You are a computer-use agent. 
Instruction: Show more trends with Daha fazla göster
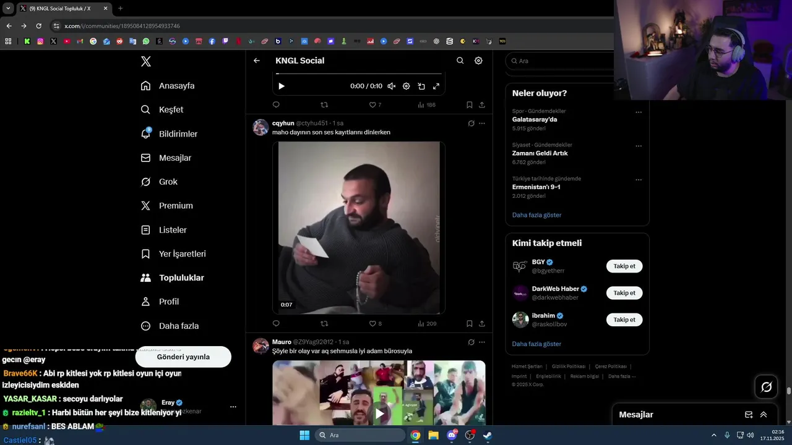coord(537,215)
